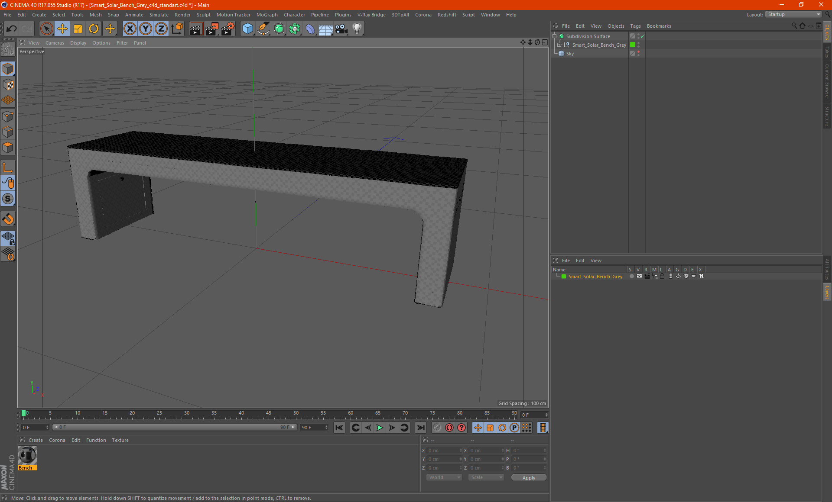832x502 pixels.
Task: Click the Camera object icon
Action: pos(341,29)
